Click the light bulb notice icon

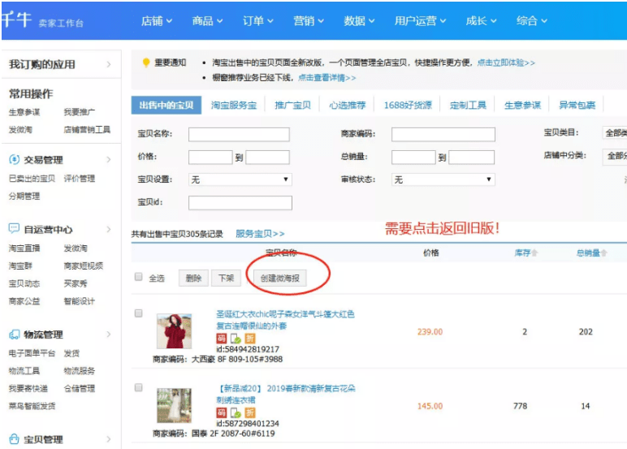pos(146,63)
